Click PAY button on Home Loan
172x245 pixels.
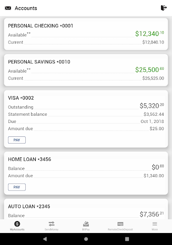coord(17,187)
